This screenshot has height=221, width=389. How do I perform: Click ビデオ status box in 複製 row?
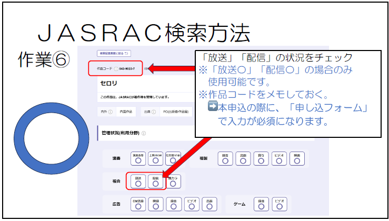279,158
